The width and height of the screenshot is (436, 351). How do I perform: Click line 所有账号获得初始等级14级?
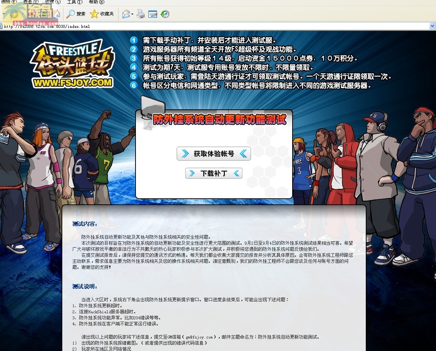click(x=250, y=58)
